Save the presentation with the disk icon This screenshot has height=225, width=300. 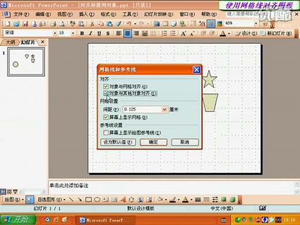(25, 24)
